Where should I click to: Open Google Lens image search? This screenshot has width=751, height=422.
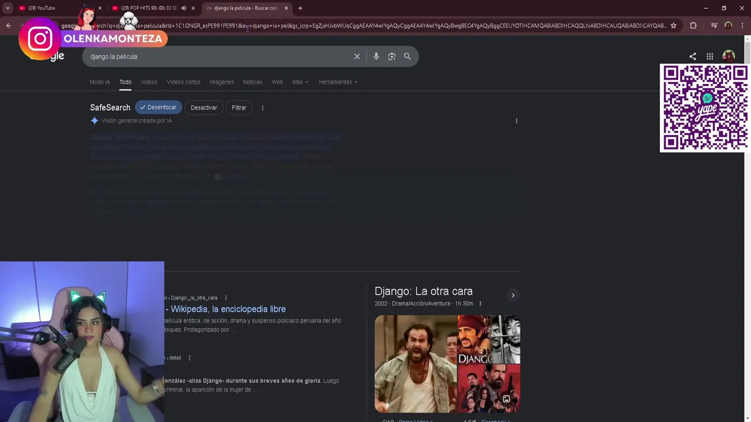pyautogui.click(x=392, y=56)
